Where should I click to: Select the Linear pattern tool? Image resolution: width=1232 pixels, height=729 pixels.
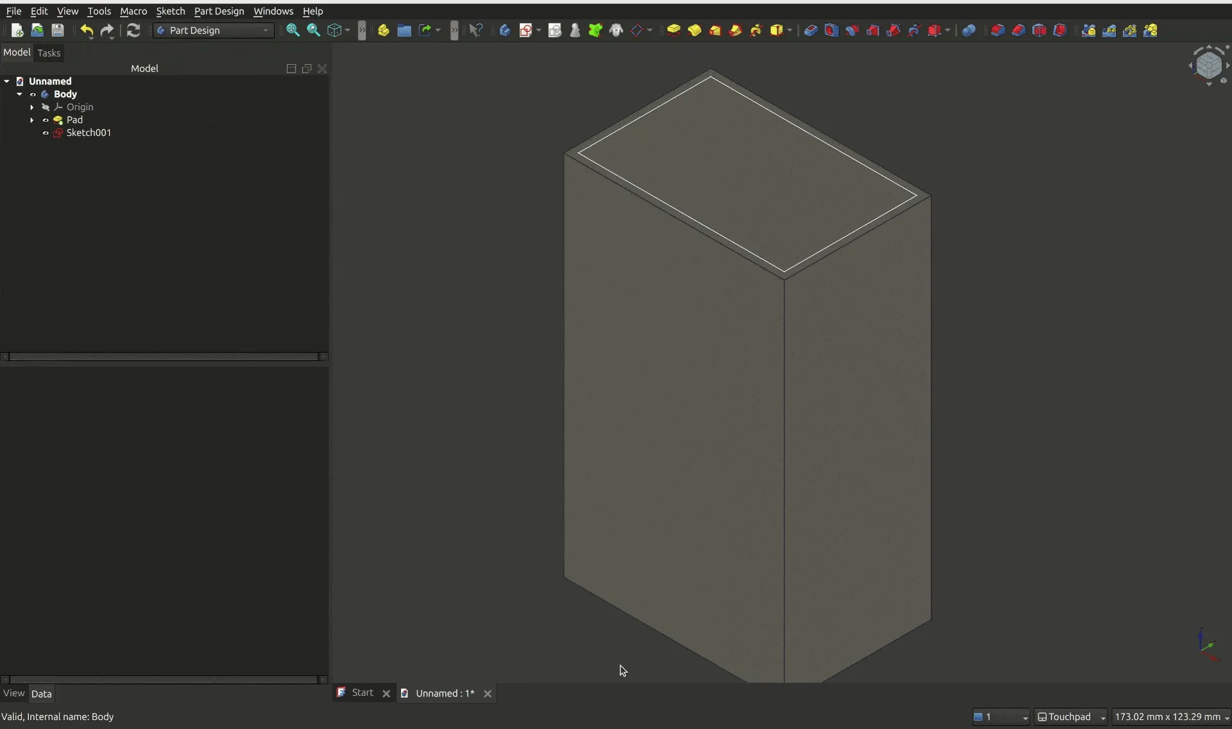(x=1109, y=30)
